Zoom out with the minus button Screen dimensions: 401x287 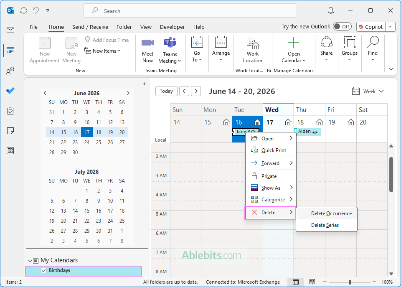(325, 282)
